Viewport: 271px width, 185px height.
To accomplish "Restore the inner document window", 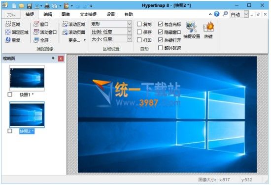I will pyautogui.click(x=258, y=14).
